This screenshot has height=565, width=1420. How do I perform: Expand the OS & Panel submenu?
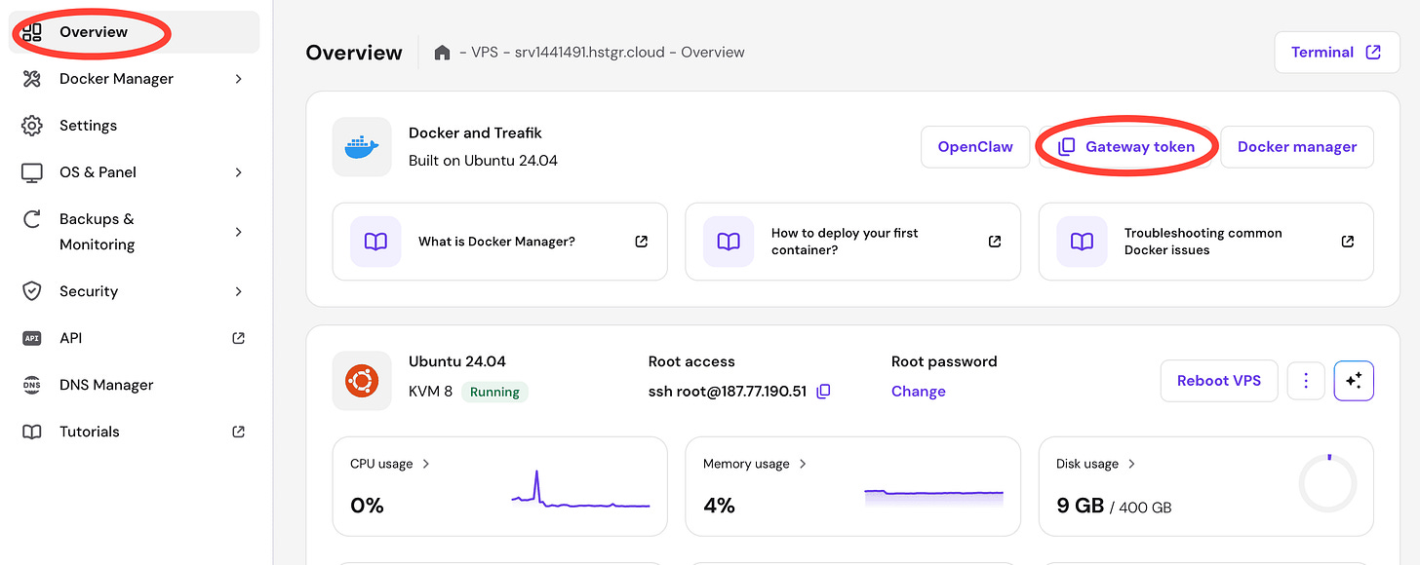point(239,172)
